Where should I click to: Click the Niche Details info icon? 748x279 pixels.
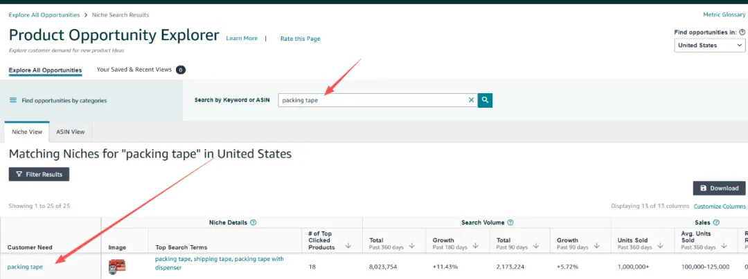click(253, 222)
